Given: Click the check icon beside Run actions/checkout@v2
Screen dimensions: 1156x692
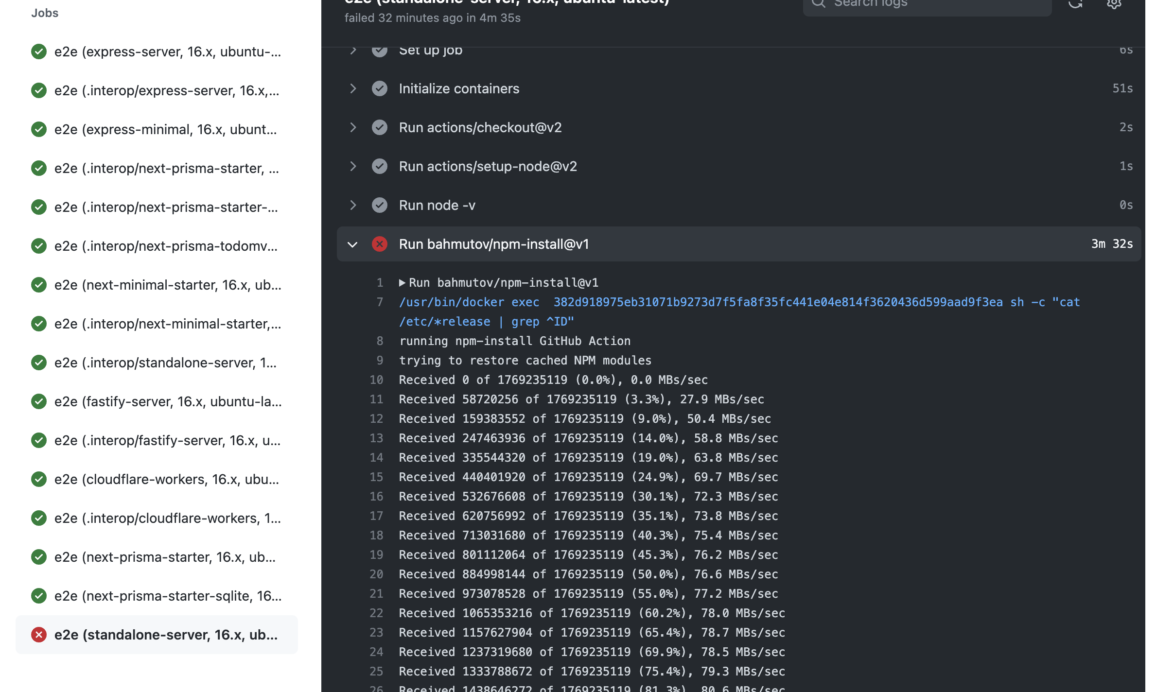Looking at the screenshot, I should 379,127.
